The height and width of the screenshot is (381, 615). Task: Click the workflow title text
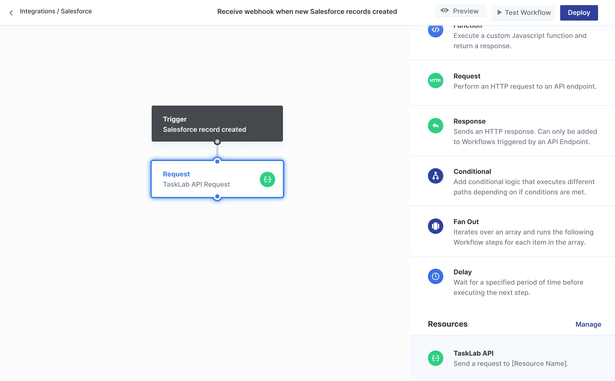pos(307,12)
